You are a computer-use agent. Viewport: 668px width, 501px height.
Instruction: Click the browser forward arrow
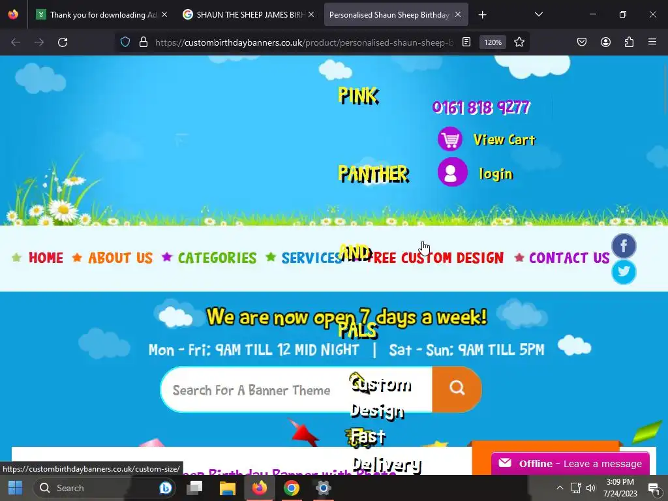pos(39,42)
